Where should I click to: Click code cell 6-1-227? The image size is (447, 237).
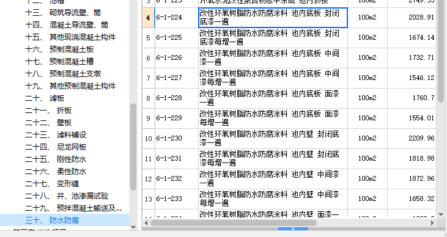pos(177,78)
